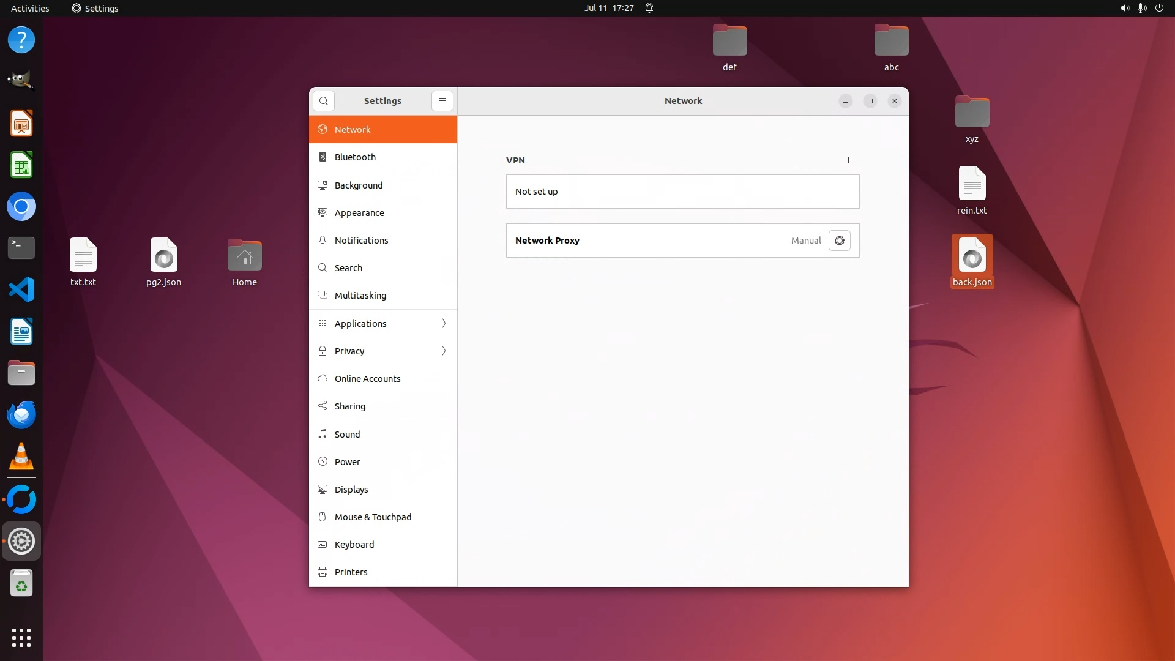
Task: Open Thunderbird mail from dock
Action: [x=21, y=415]
